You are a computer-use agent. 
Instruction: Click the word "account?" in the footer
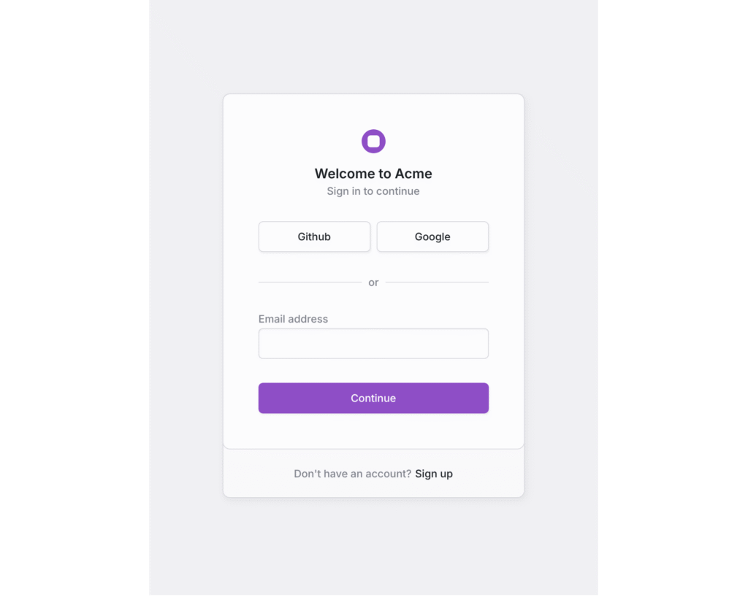(389, 474)
